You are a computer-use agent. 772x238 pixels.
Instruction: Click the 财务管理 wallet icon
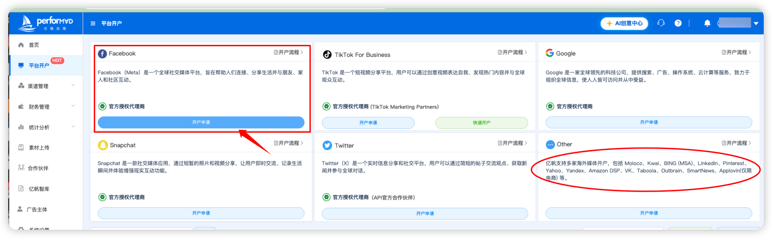click(x=21, y=106)
